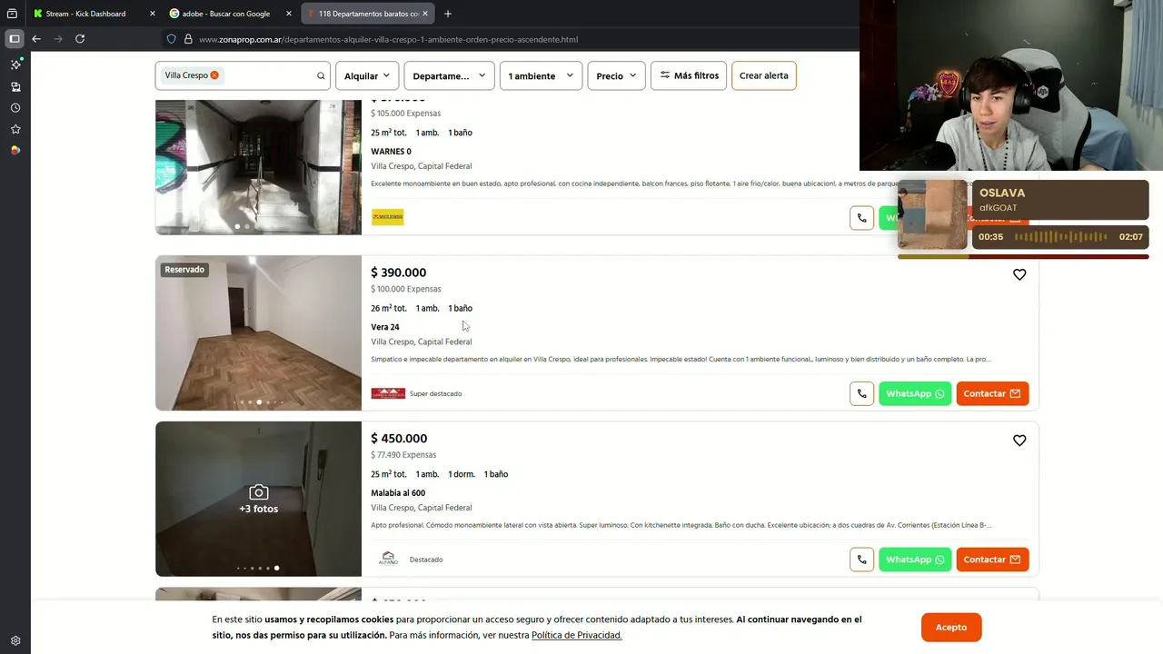The image size is (1163, 654).
Task: Open the 1 ambiente dropdown
Action: pos(541,76)
